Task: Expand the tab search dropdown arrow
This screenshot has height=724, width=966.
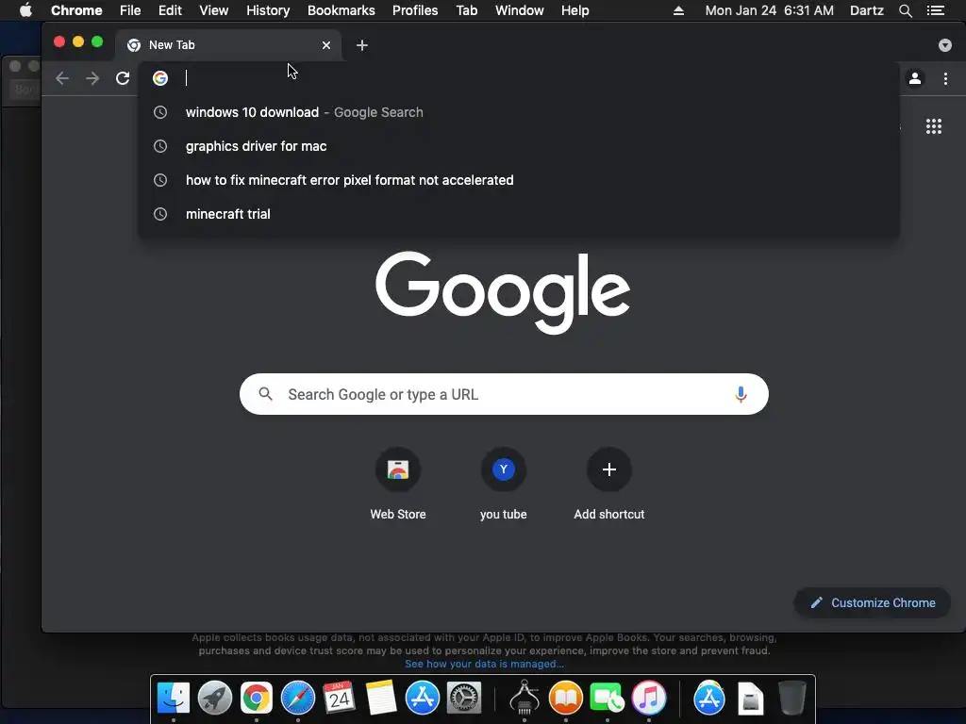Action: pos(944,45)
